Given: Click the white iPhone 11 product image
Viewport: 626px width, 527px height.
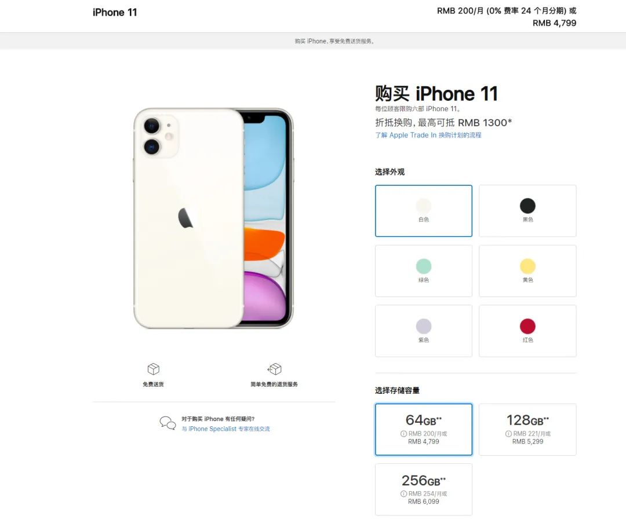Looking at the screenshot, I should 213,218.
